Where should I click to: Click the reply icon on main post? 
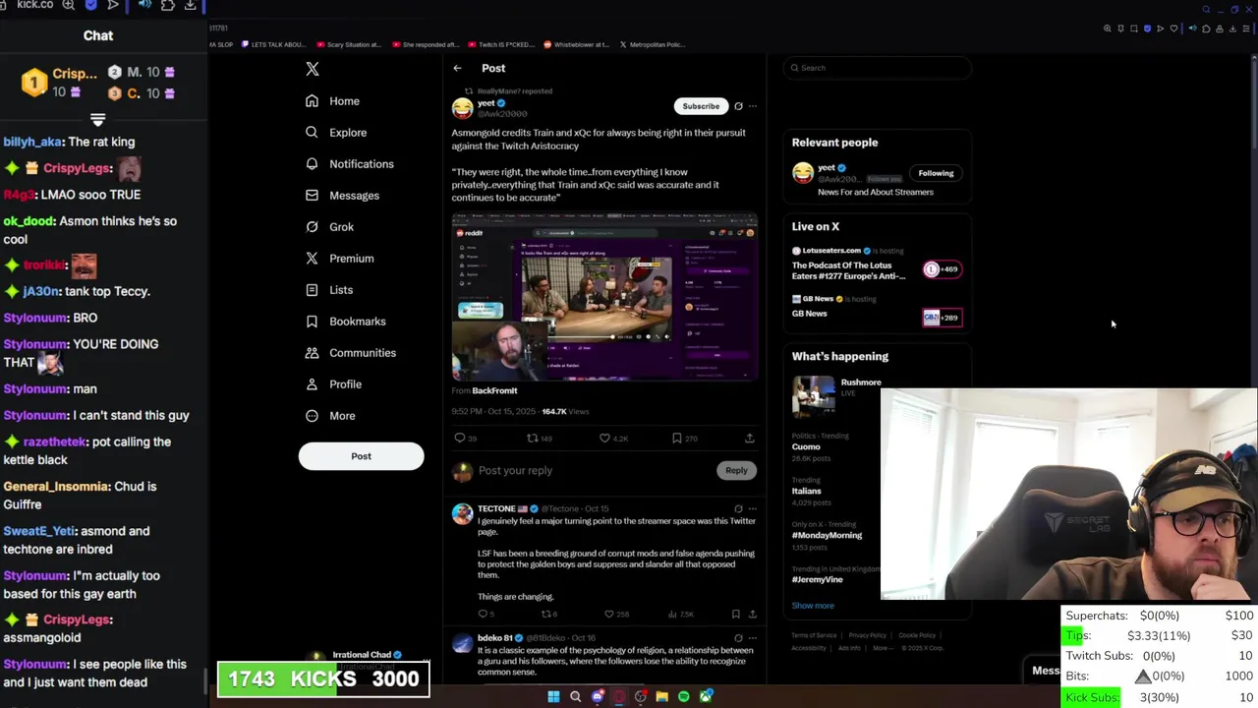tap(459, 438)
